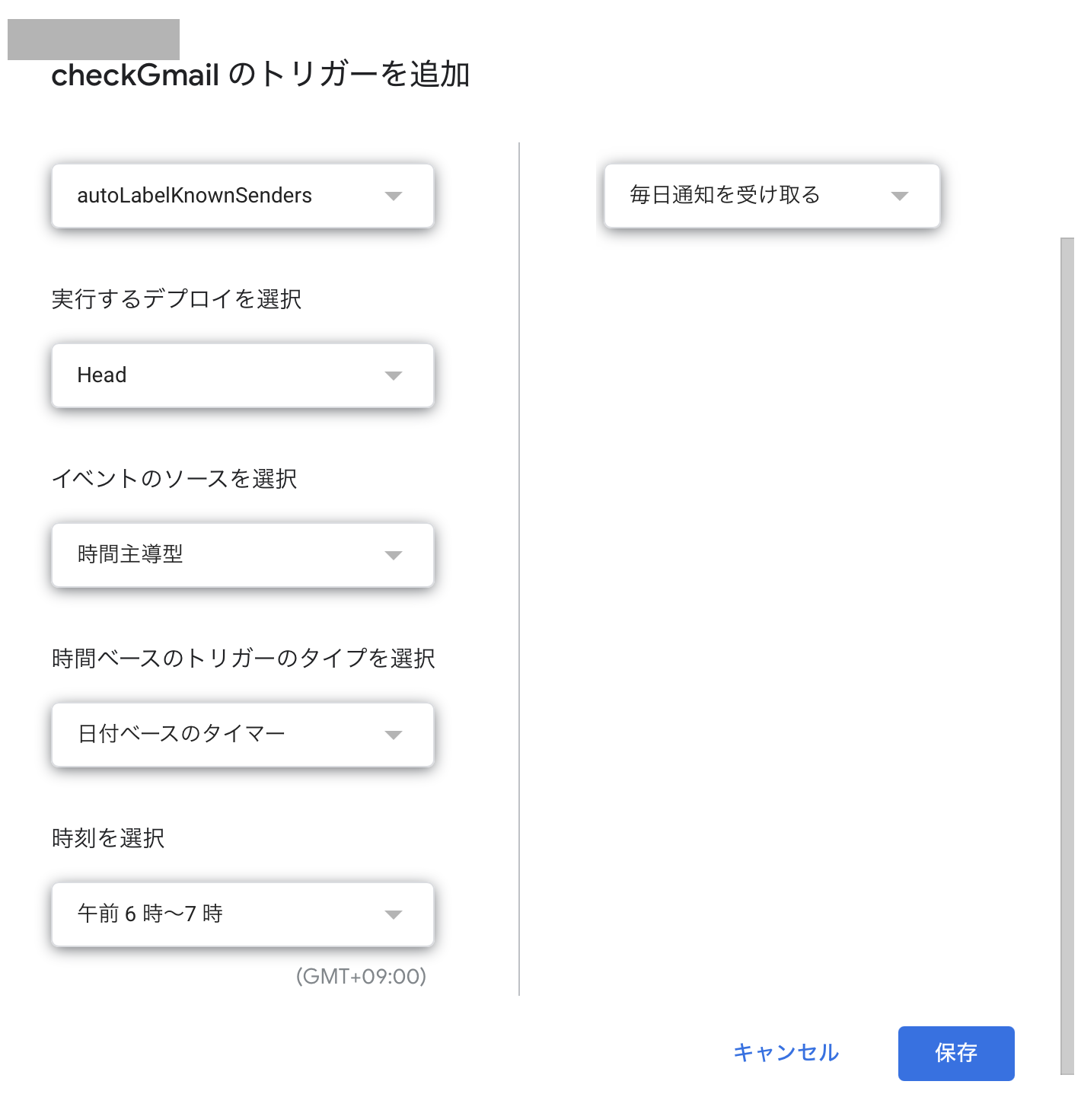Open the event source dropdown set to 時間主導型
This screenshot has width=1081, height=1110.
pyautogui.click(x=242, y=555)
